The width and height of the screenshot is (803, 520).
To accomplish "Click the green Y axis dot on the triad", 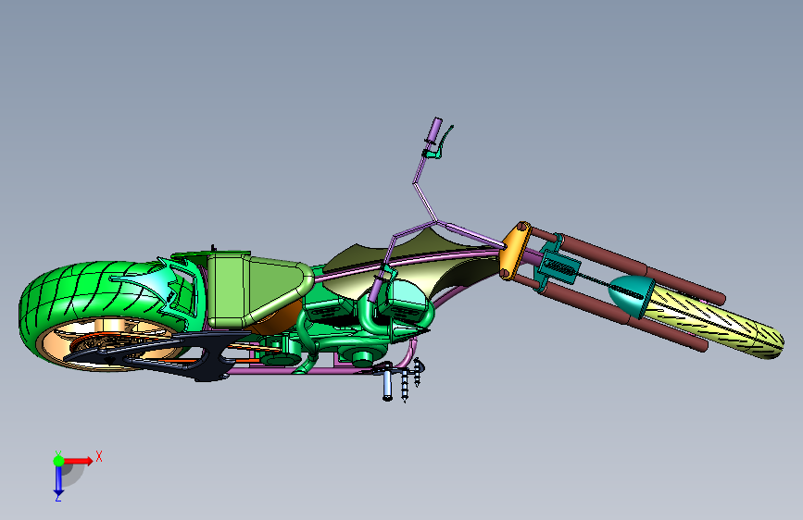I will (58, 461).
